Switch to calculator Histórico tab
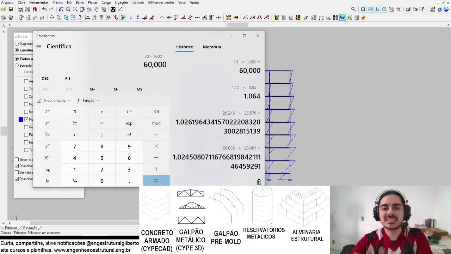The image size is (451, 254). coord(184,47)
